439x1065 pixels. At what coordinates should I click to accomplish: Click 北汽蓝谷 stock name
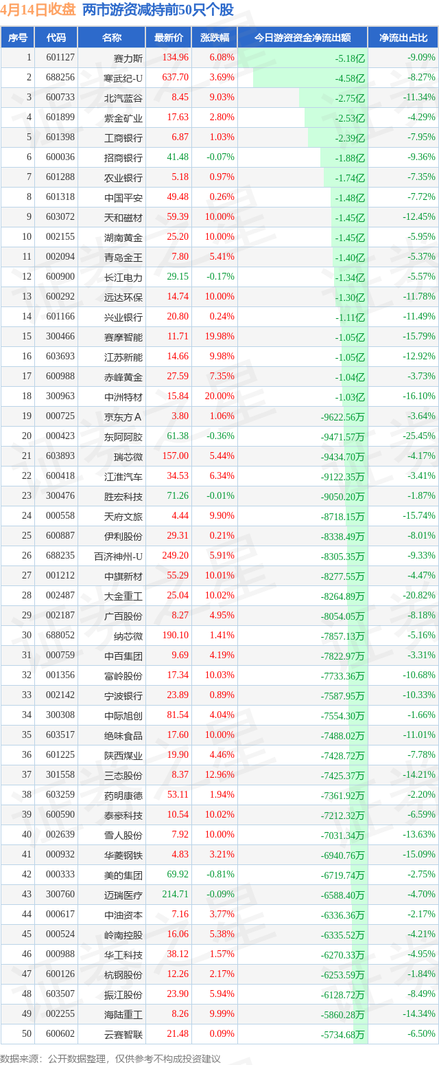coord(123,98)
